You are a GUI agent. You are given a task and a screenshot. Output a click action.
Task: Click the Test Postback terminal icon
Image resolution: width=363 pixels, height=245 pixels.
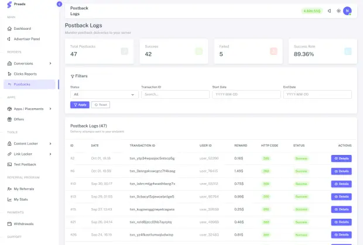point(9,164)
